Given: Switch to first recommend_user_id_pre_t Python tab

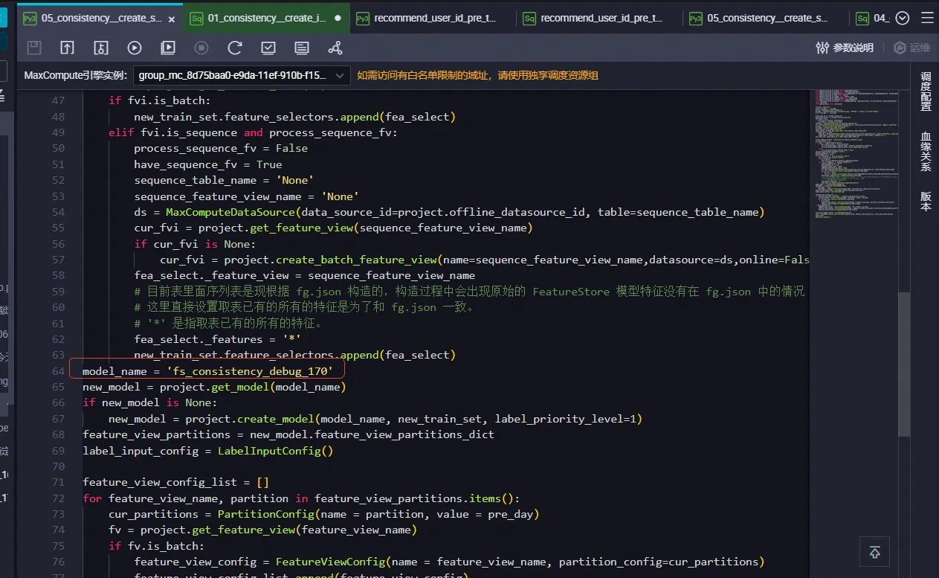Looking at the screenshot, I should 433,18.
